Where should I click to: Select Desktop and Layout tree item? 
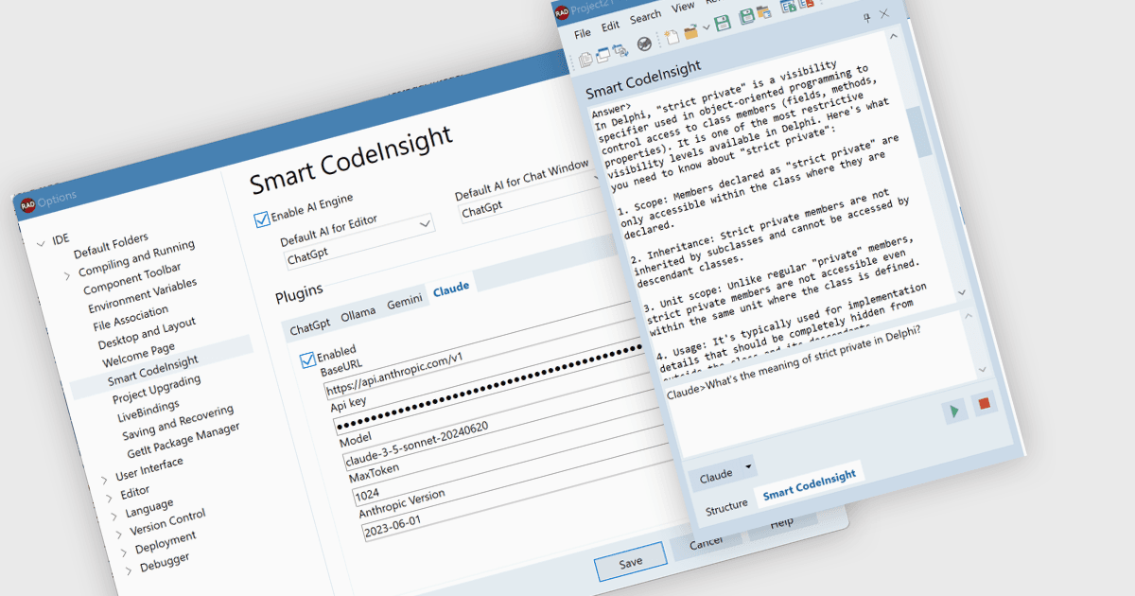click(147, 333)
